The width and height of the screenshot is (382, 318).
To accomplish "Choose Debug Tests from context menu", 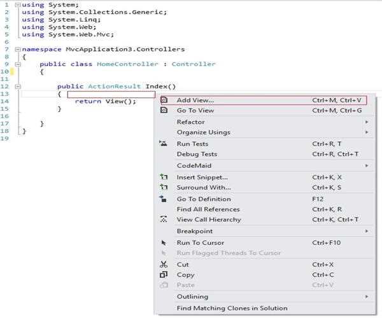I will [197, 154].
